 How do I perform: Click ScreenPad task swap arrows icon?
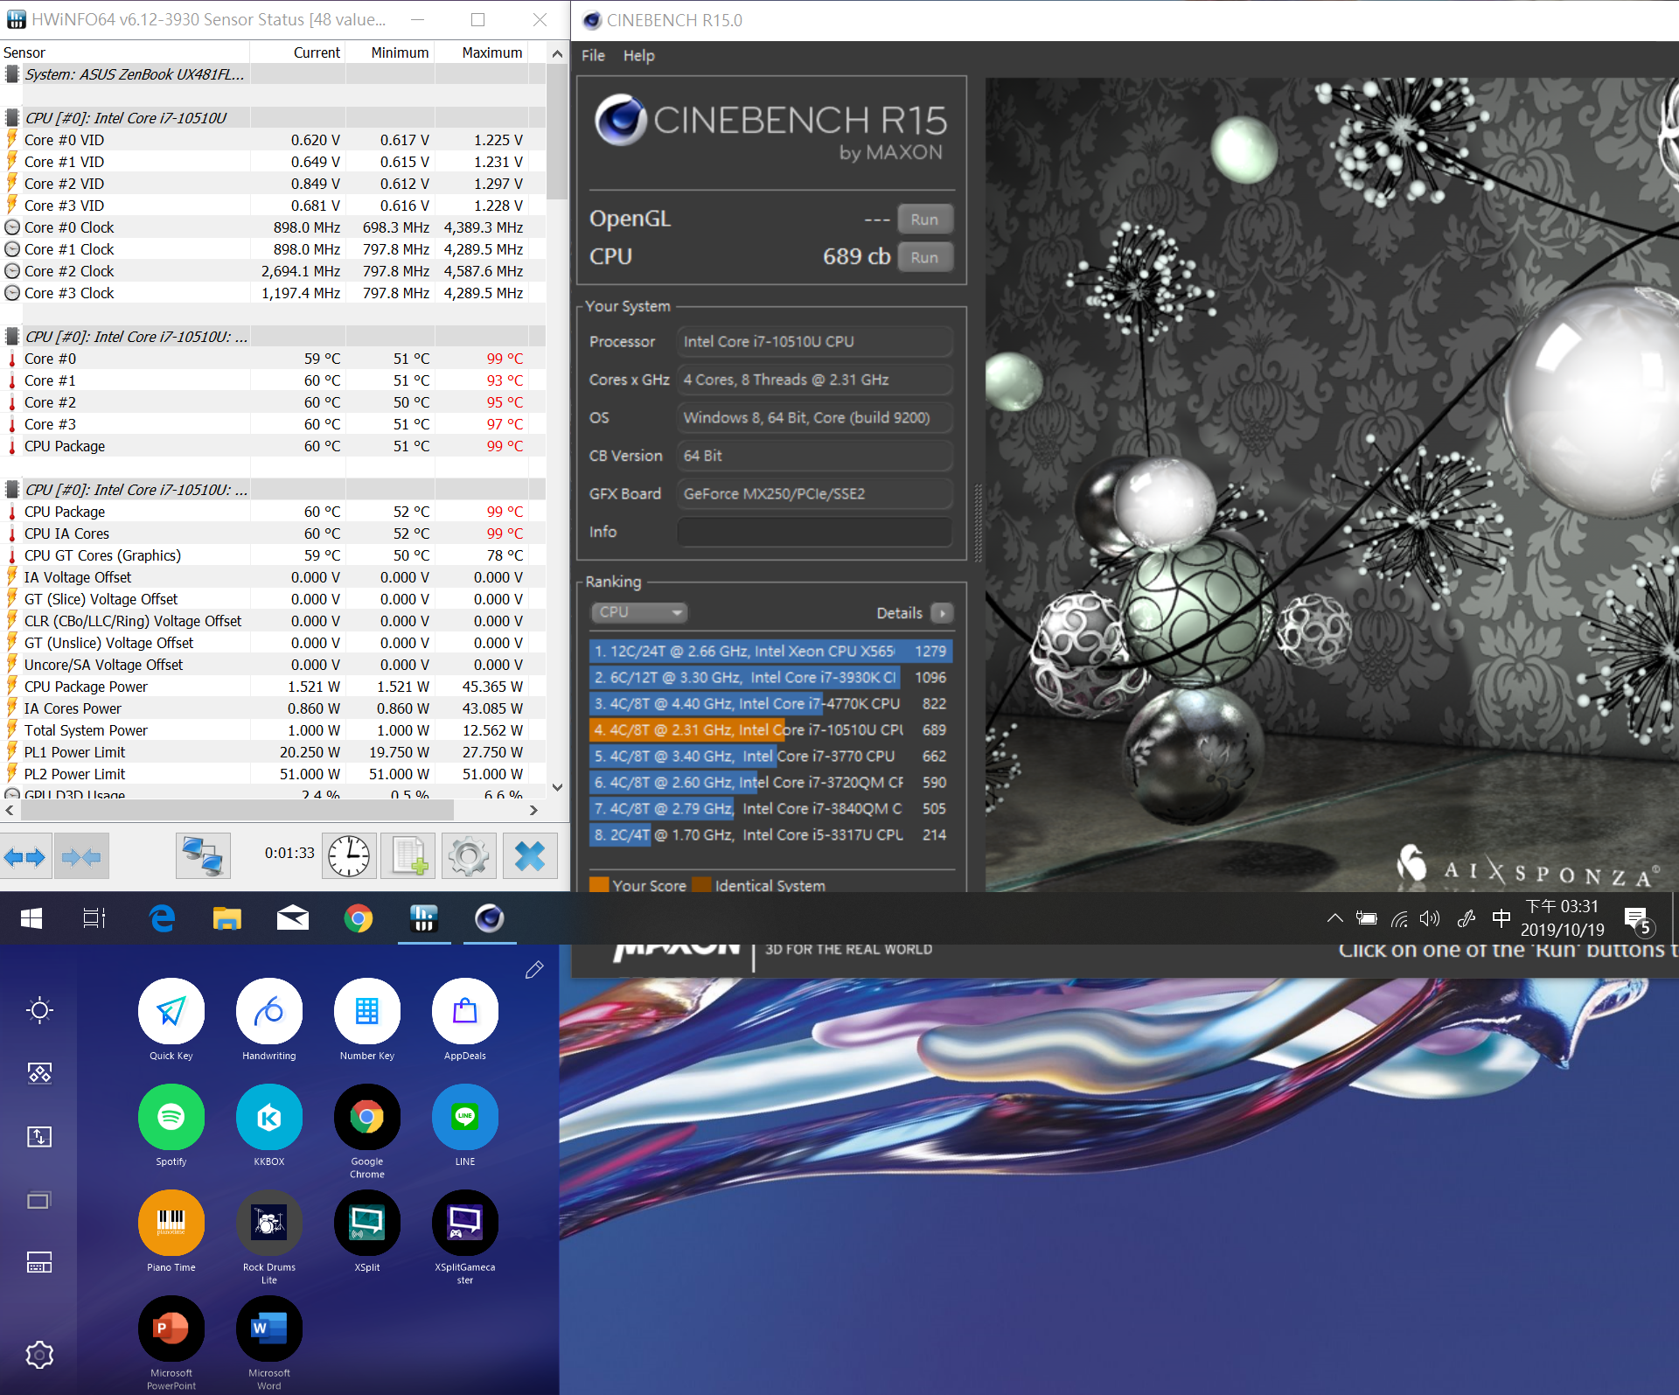[x=39, y=1136]
